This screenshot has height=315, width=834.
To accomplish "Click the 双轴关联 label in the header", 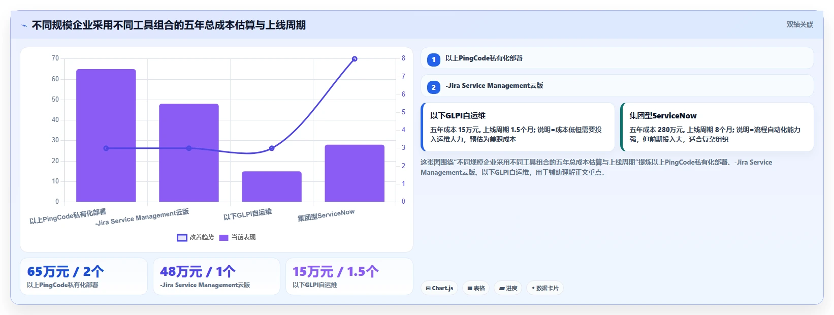I will (800, 24).
